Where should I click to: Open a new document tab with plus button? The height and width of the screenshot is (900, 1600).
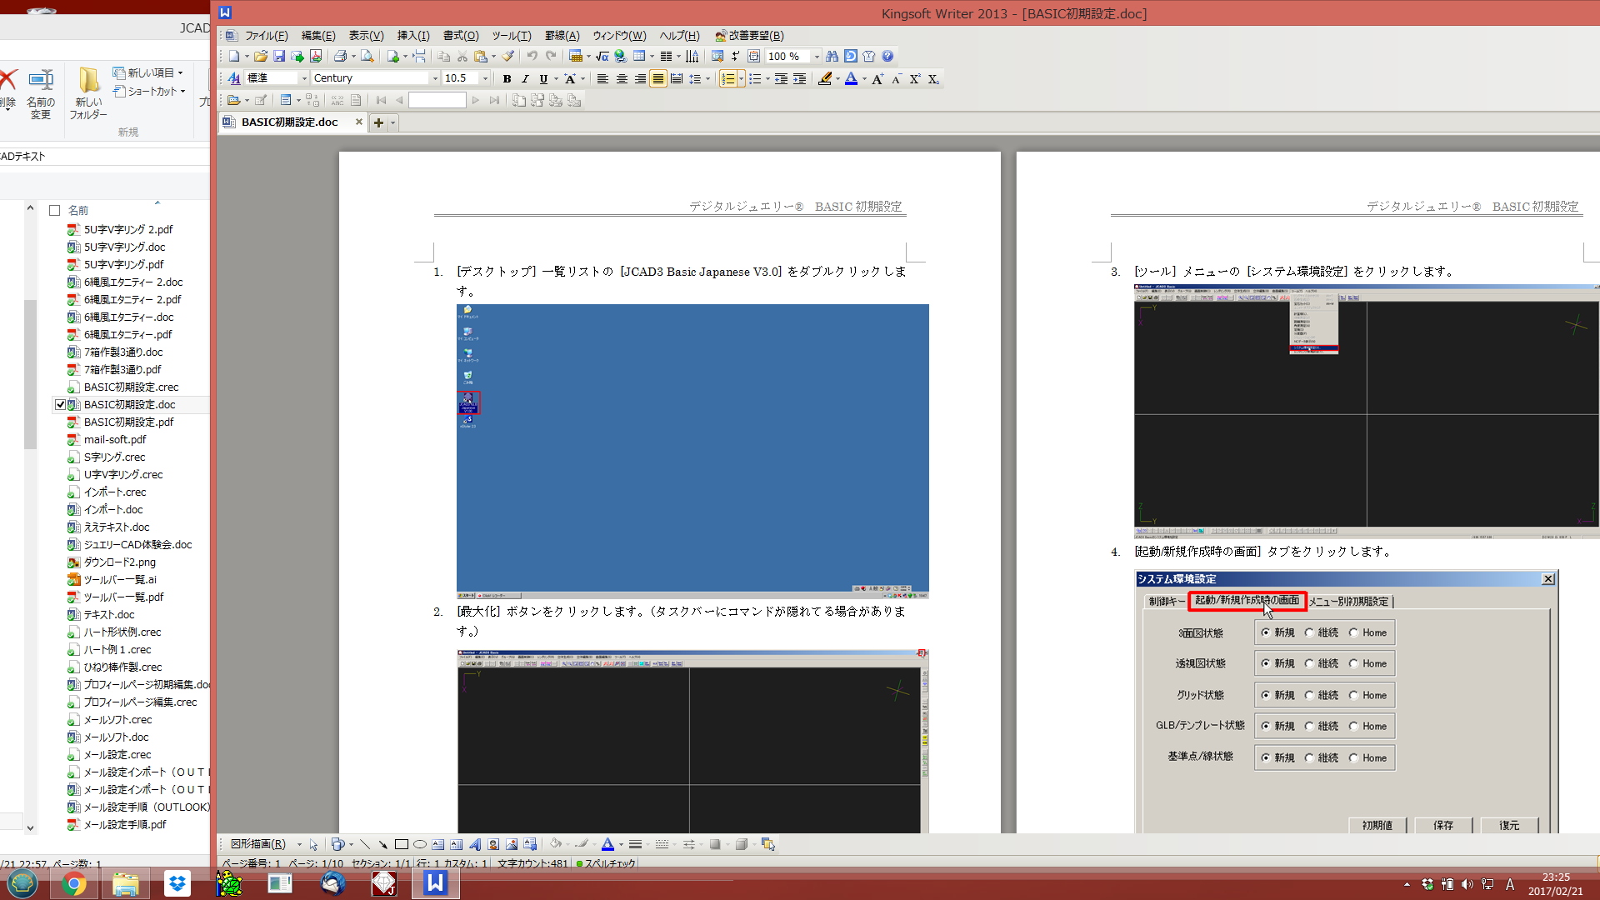click(x=378, y=122)
